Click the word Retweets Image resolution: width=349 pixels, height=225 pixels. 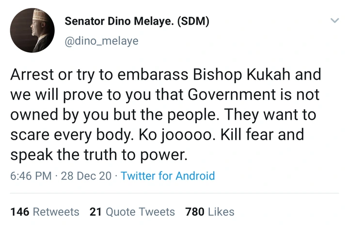pyautogui.click(x=55, y=212)
